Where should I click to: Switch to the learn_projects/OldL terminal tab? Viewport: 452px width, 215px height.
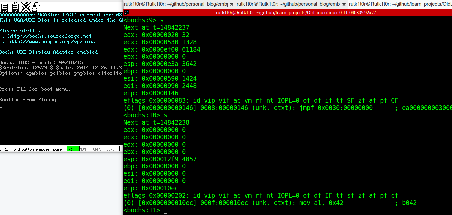point(400,4)
